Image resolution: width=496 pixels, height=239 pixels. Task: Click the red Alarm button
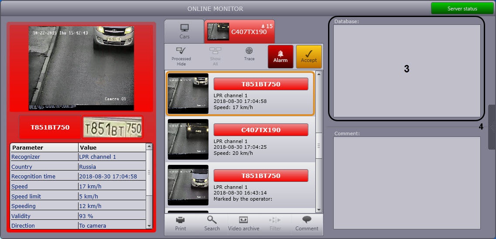click(280, 57)
